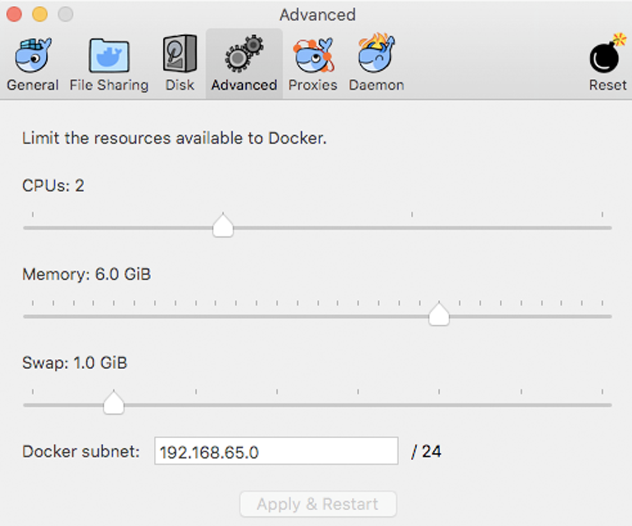
Task: Click the File Sharing folder icon
Action: click(109, 55)
